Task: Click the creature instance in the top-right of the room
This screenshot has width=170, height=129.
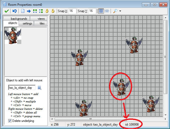Action: coord(134,45)
